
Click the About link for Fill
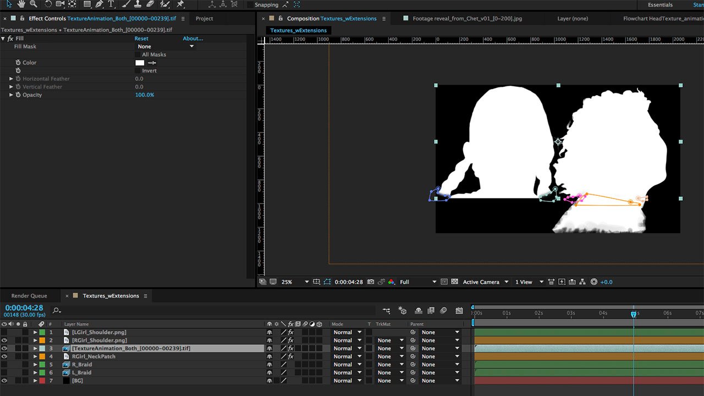(x=193, y=38)
